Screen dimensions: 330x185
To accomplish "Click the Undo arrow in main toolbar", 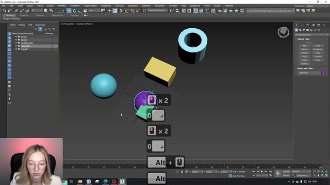I will [x=4, y=11].
